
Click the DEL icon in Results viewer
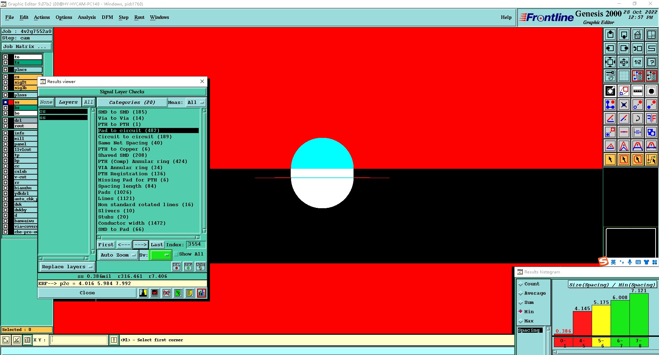point(176,267)
